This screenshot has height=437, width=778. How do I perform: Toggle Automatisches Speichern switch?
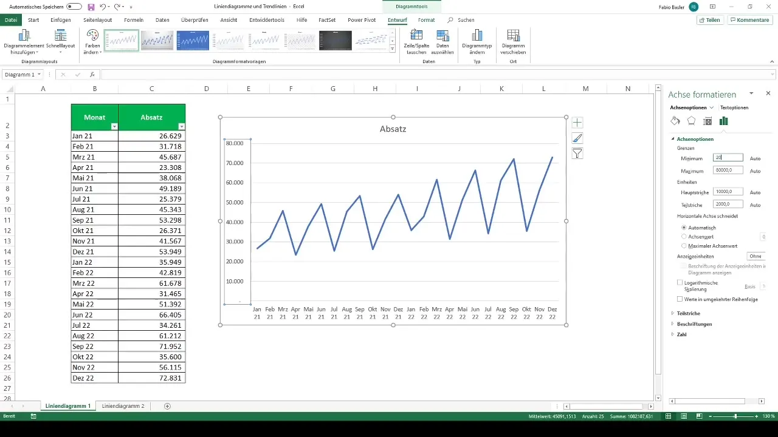coord(74,7)
